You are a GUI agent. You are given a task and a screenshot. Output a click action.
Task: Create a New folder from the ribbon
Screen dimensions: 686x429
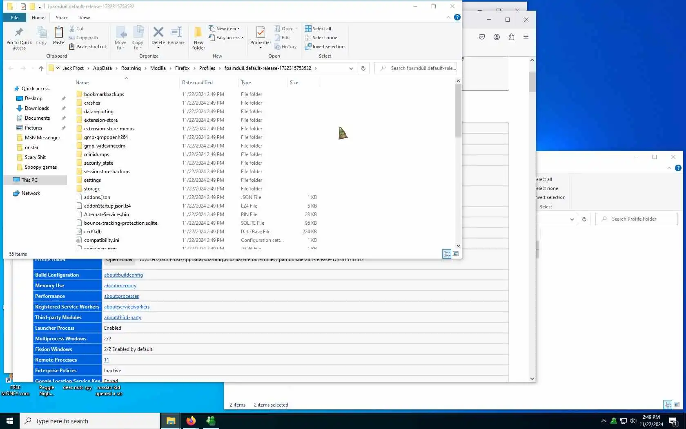[x=198, y=38]
